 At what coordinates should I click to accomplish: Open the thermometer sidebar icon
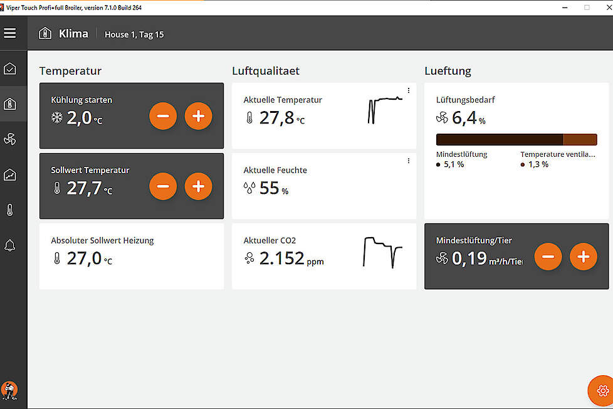[10, 210]
